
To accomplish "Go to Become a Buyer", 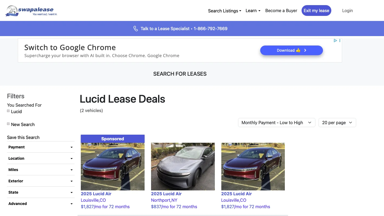I will click(281, 11).
